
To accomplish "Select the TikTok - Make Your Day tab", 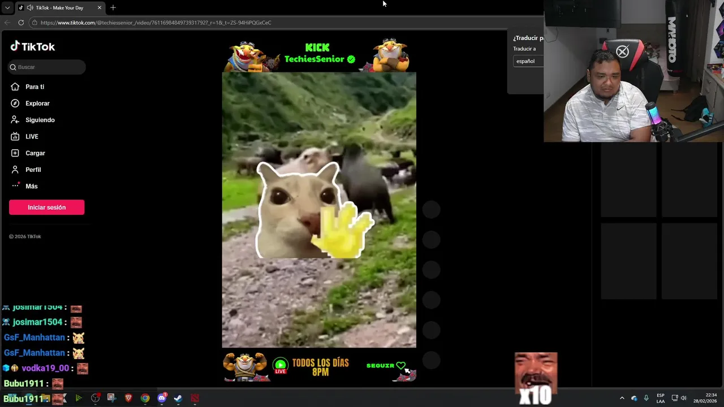I will pyautogui.click(x=60, y=8).
